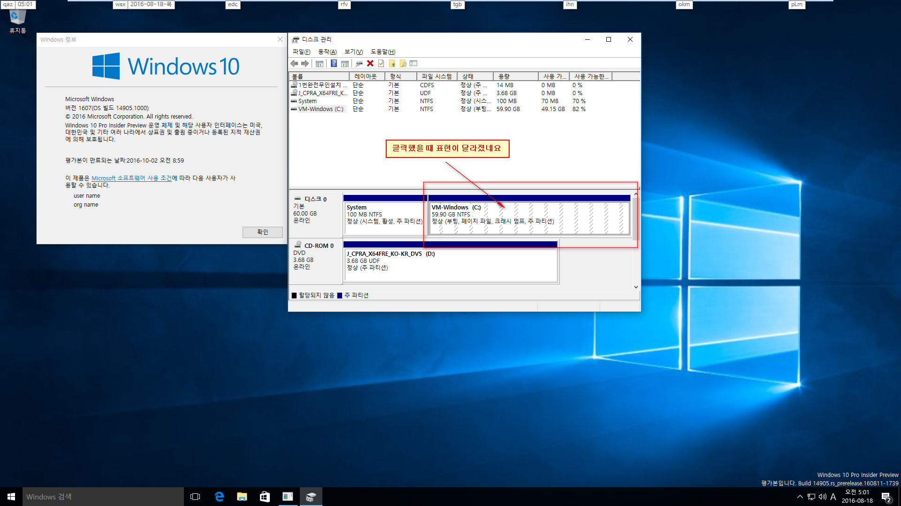Screen dimensions: 901x506
Task: Minimize the 디스크 관리 window
Action: click(587, 40)
